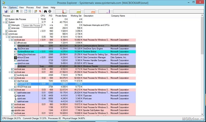Click the red Kill Process icon
Image resolution: width=206 pixels, height=122 pixels.
tap(40, 12)
